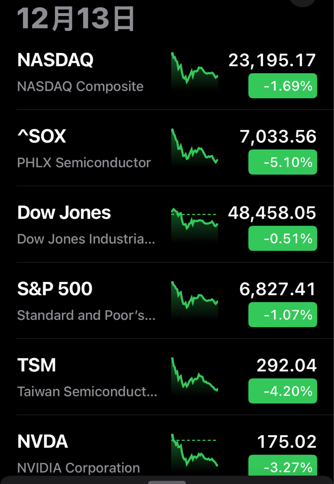Tap the ^SOX mini price chart
This screenshot has width=334, height=484.
click(x=194, y=147)
